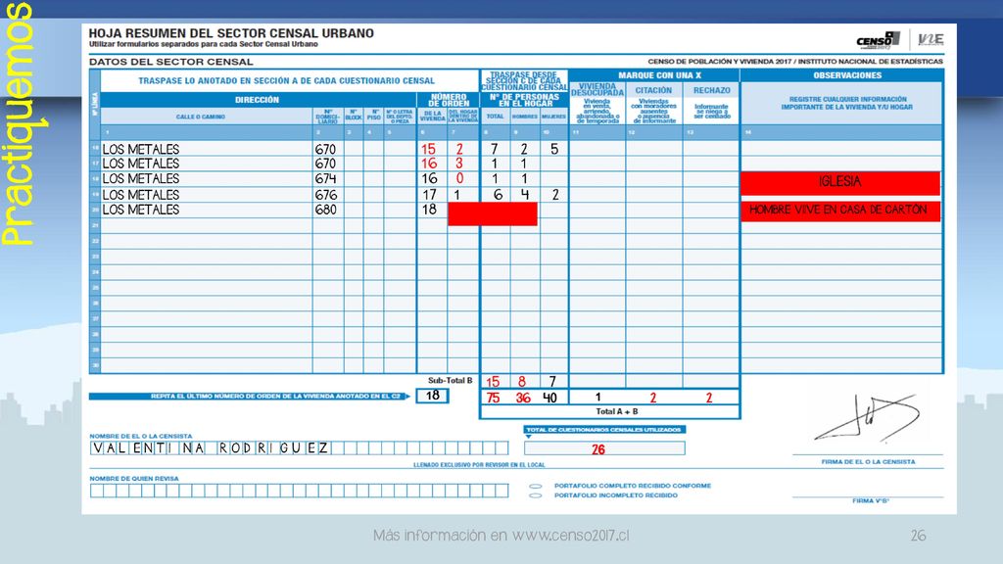Click the slide page number 26
1003x564 pixels.
point(919,536)
